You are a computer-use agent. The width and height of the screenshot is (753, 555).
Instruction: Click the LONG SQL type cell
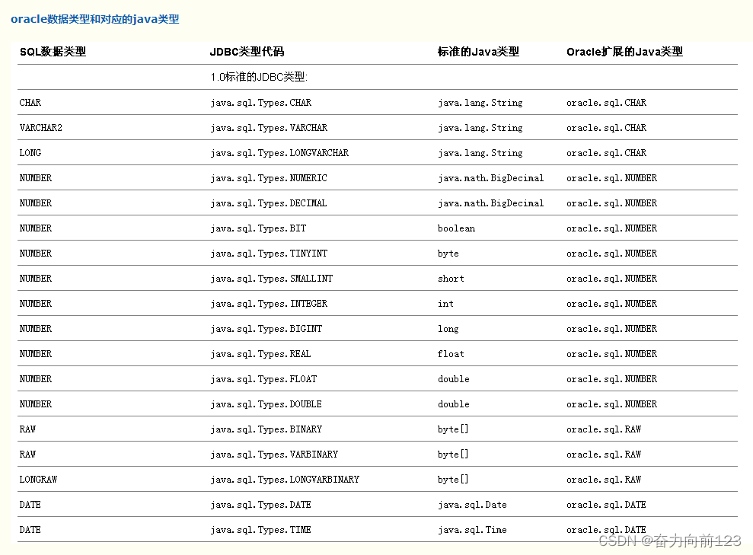(30, 153)
